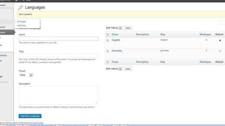This screenshot has width=225, height=126.
Task: Sort by Description in the table footer
Action: pyautogui.click(x=142, y=62)
